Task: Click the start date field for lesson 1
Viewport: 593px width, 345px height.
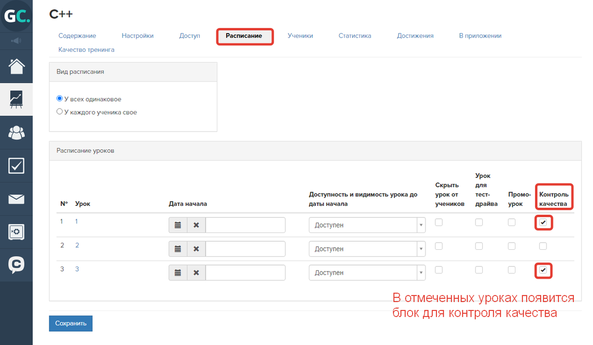Action: (246, 225)
